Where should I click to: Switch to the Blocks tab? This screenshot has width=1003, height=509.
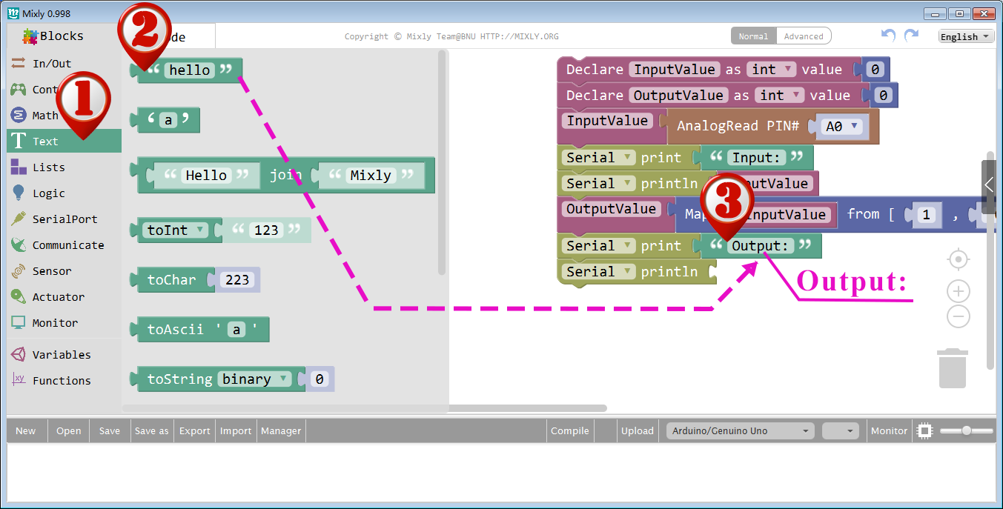click(x=53, y=36)
